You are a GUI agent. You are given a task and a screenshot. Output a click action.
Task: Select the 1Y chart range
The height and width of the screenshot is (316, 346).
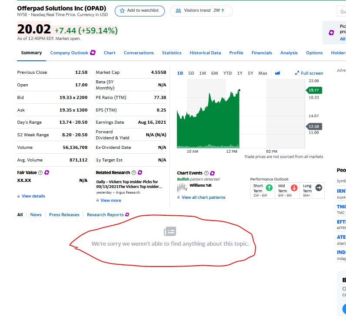click(x=240, y=73)
